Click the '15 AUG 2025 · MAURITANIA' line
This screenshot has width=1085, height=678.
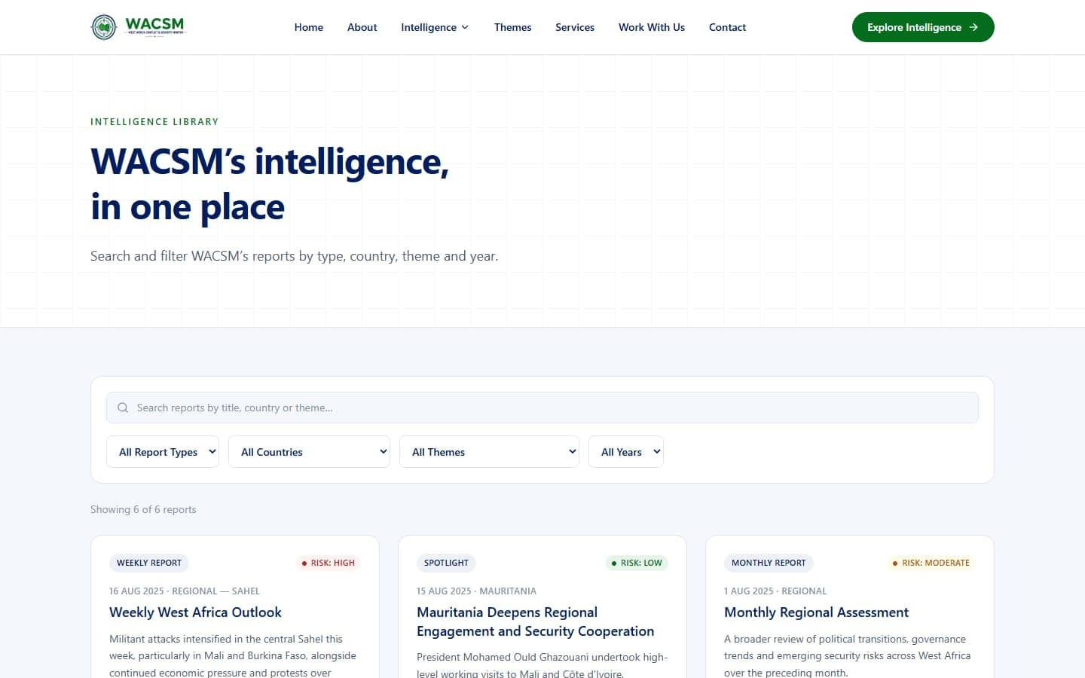(476, 591)
